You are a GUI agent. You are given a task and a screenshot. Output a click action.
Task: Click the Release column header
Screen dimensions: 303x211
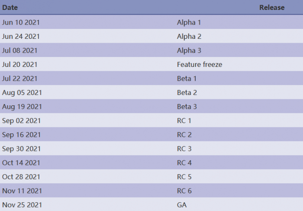pos(272,7)
